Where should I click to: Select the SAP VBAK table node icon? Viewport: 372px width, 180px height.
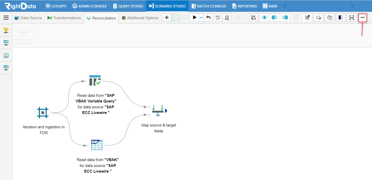click(x=97, y=145)
